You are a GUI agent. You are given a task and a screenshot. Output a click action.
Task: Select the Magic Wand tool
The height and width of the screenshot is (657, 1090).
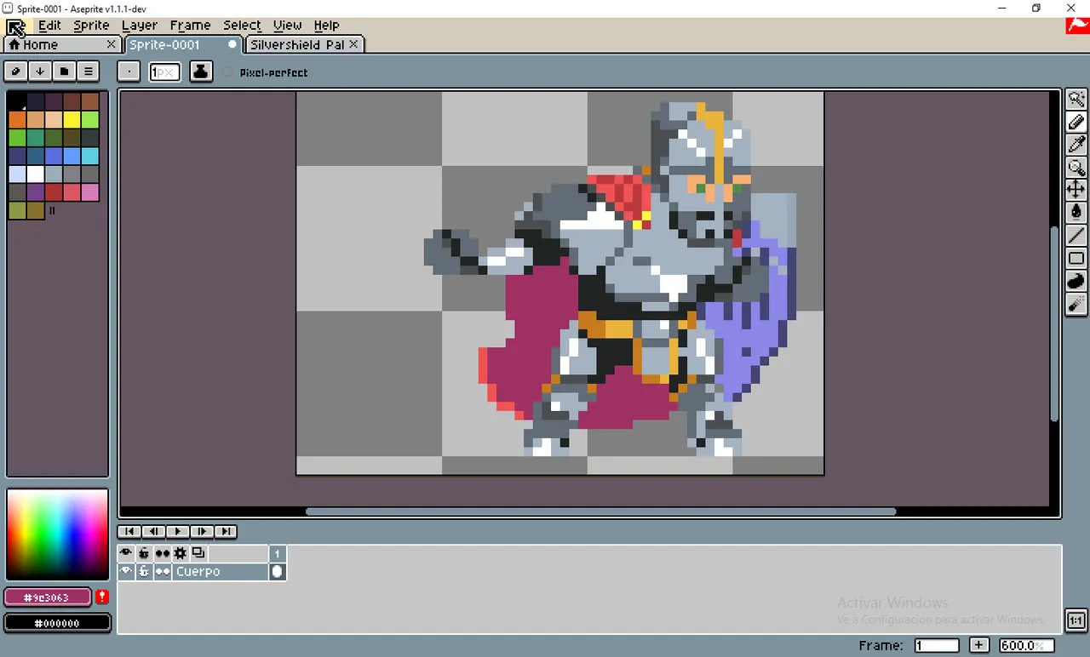pyautogui.click(x=1076, y=99)
